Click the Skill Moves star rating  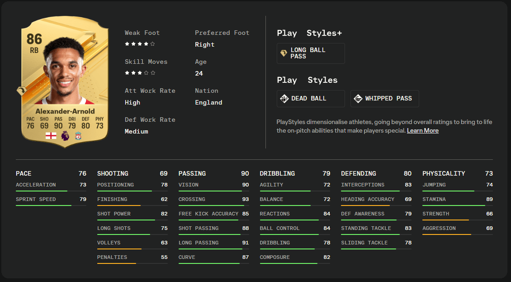[140, 73]
